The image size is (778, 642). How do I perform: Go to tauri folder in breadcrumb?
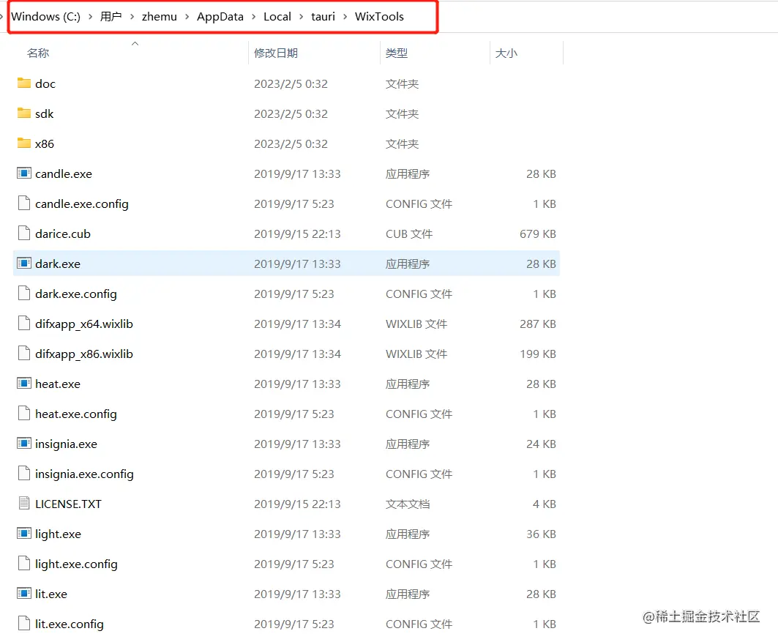323,16
